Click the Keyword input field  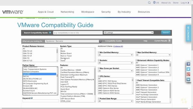pos(40,101)
